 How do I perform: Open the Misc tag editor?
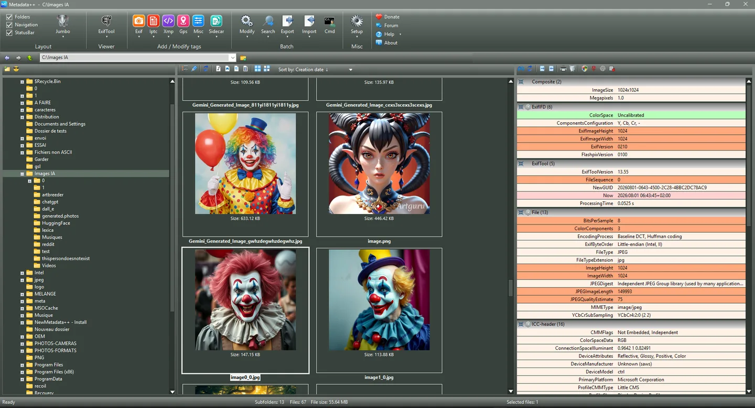click(198, 24)
